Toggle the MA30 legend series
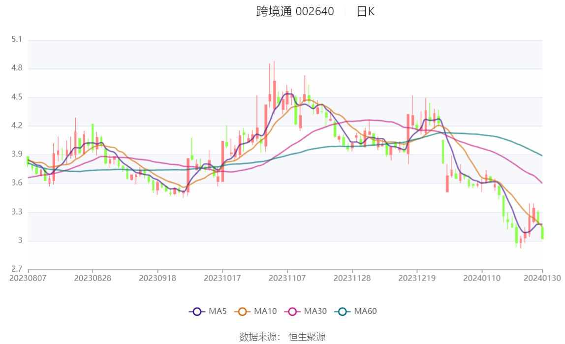 [306, 311]
